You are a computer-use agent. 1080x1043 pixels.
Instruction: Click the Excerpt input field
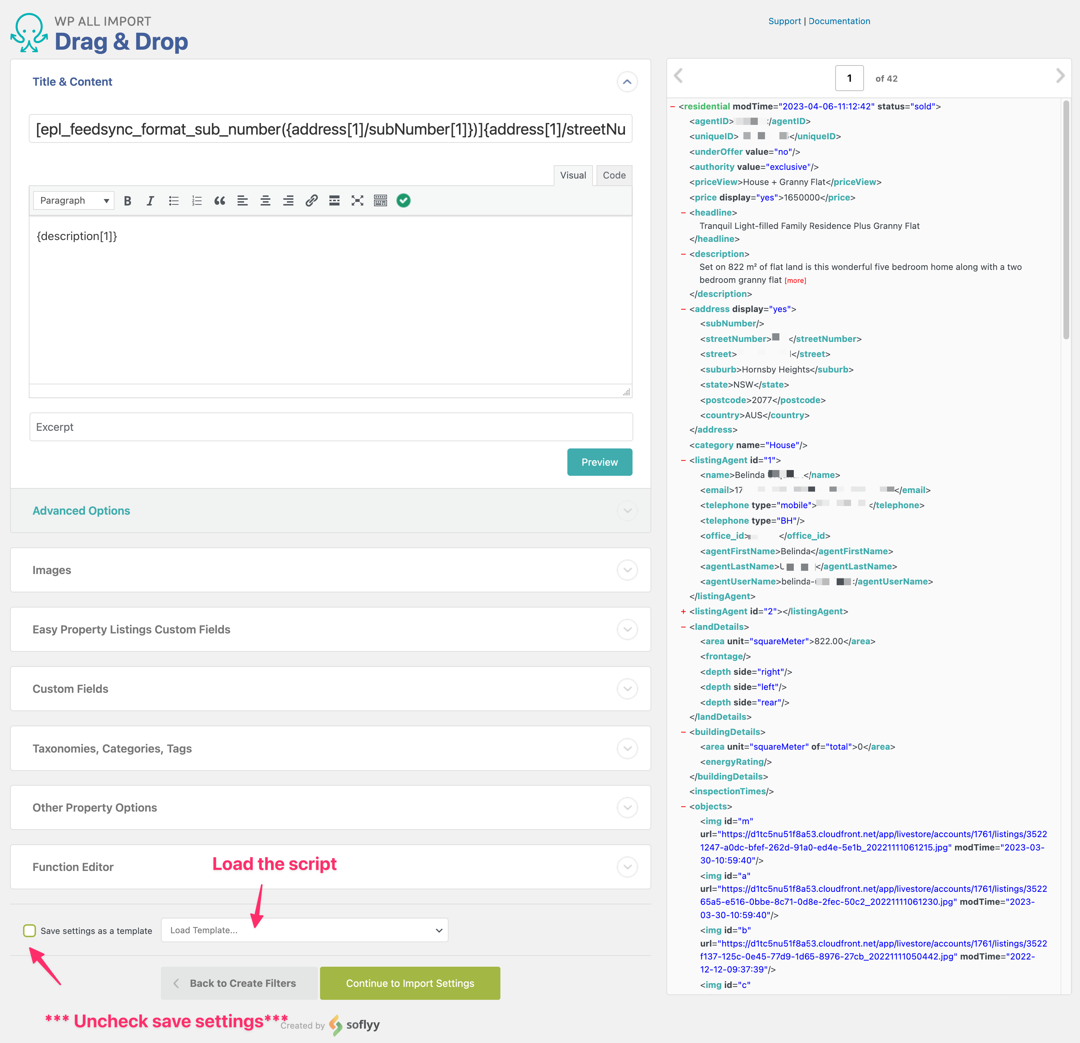click(330, 427)
